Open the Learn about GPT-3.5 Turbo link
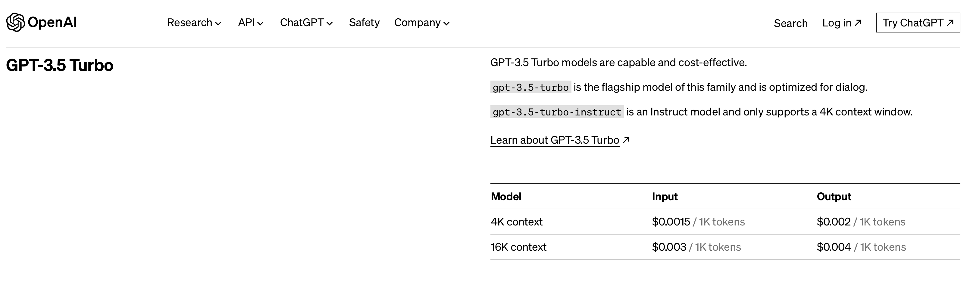The width and height of the screenshot is (970, 285). [x=555, y=140]
